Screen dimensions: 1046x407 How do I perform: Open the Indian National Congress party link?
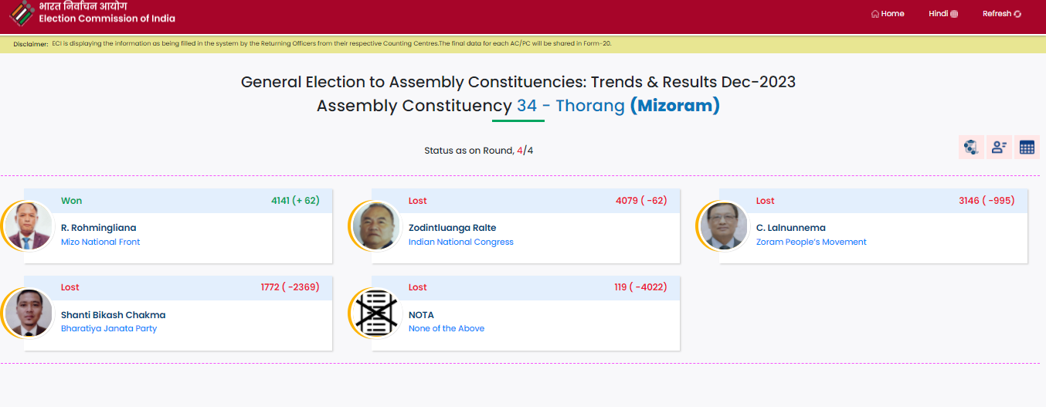(460, 242)
